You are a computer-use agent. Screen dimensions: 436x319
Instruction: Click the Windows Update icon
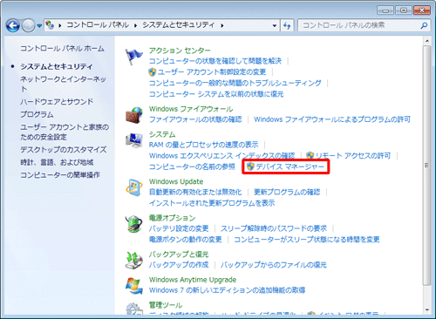134,187
